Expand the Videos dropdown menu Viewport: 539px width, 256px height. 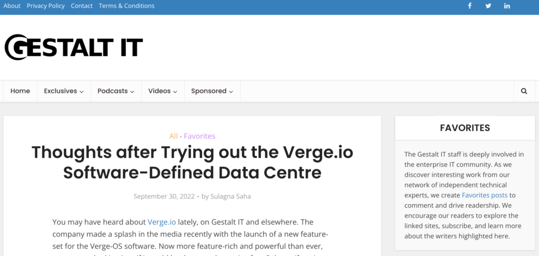coord(163,91)
